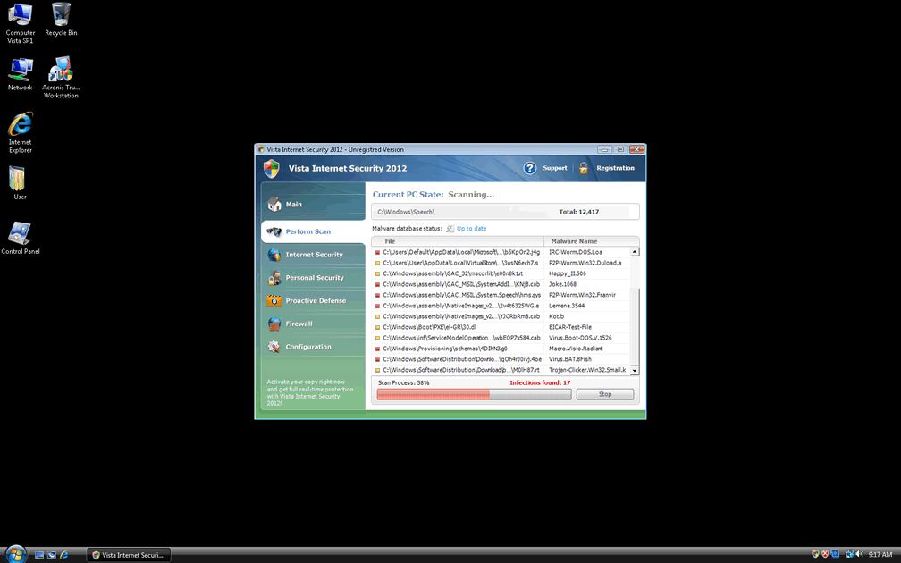Click the Personal Defense sidebar icon
Viewport: 901px width, 563px height.
tap(274, 278)
